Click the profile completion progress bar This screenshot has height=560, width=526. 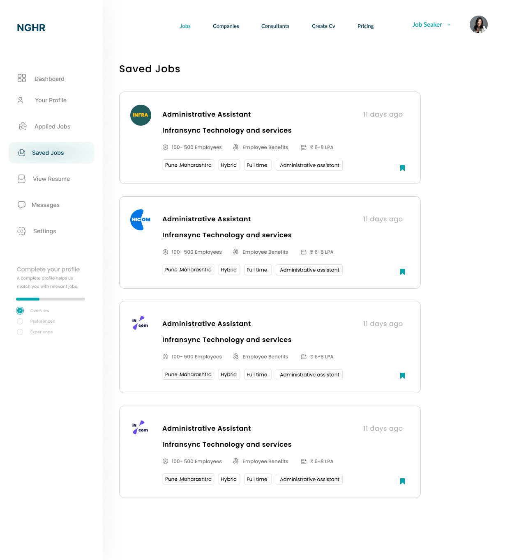[51, 299]
